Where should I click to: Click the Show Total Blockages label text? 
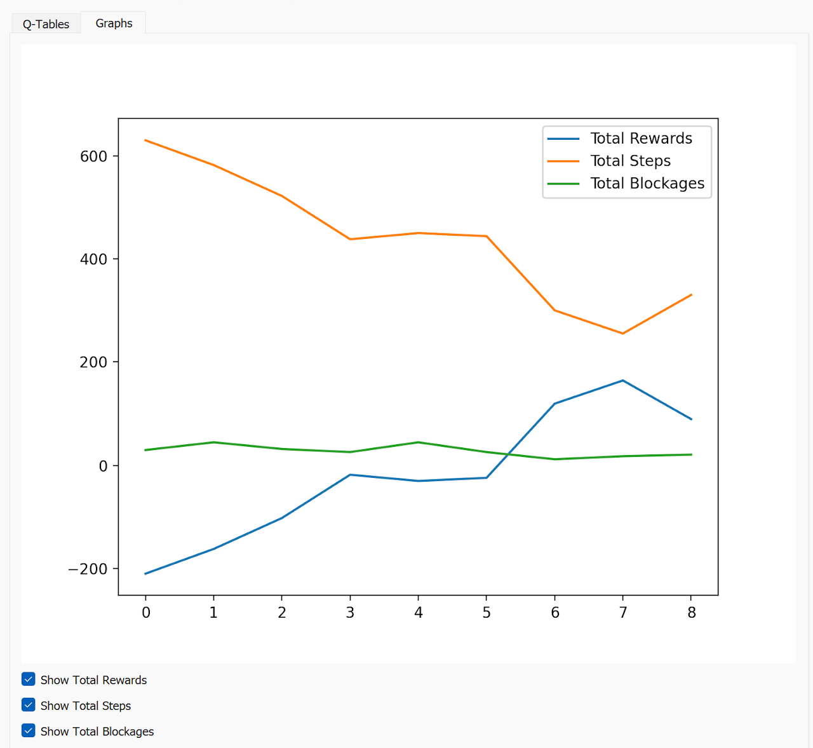coord(97,731)
